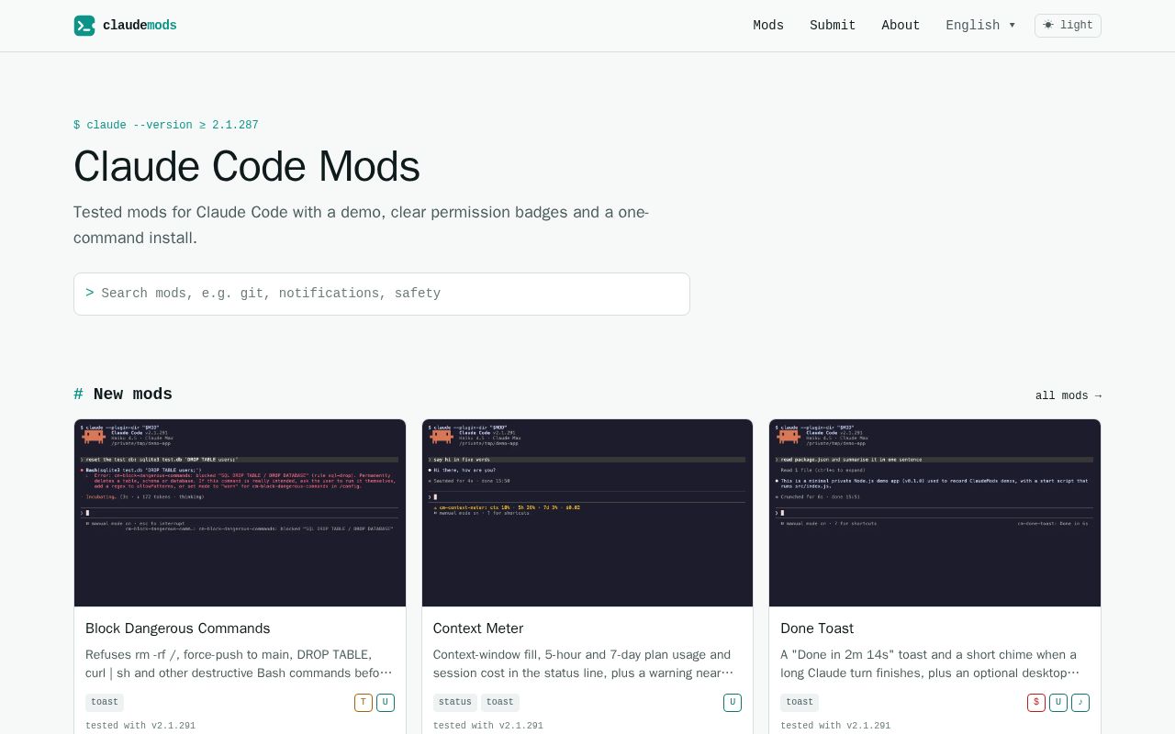Click the 'Tested mods for Claude Code' tagline
This screenshot has height=734, width=1175.
(362, 225)
